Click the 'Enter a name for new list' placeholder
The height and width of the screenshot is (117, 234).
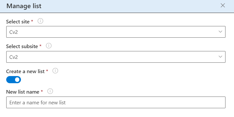point(37,102)
